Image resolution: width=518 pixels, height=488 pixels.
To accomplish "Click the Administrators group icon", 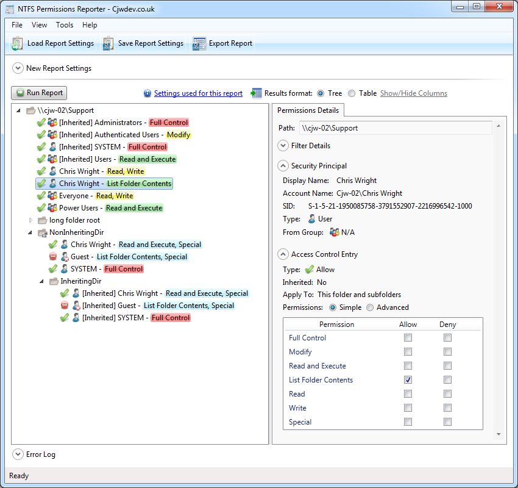I will (52, 123).
